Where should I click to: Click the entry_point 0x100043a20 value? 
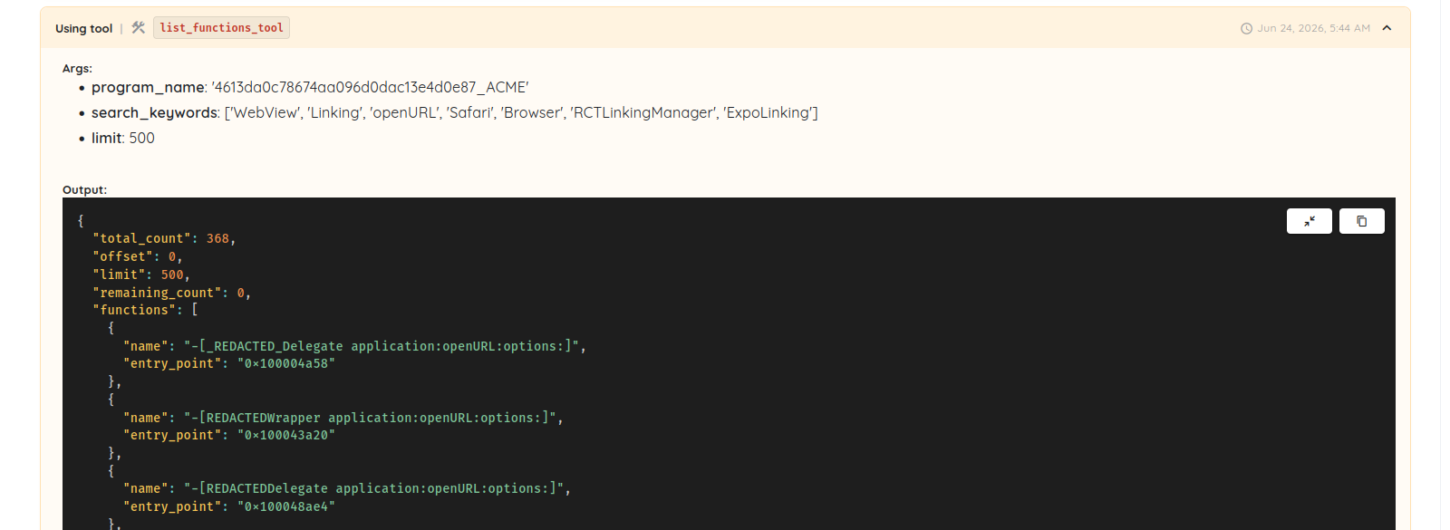point(286,435)
